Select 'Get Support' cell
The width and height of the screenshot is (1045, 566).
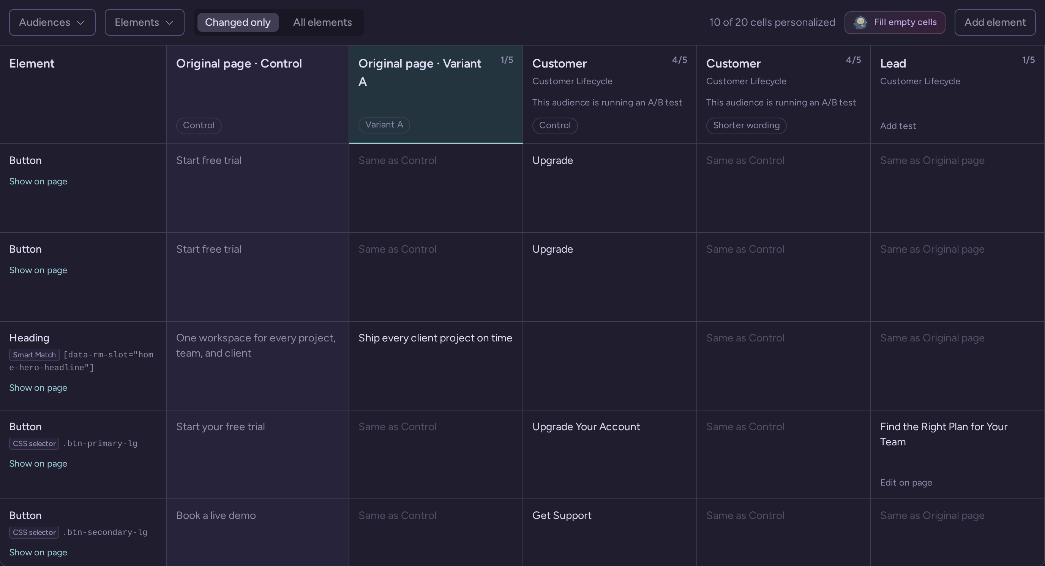pyautogui.click(x=610, y=532)
